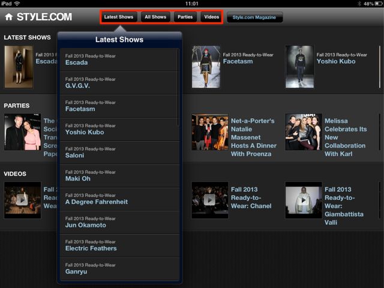Open Fall 2013 Ready-to-Wear: Chanel link
This screenshot has width=384, height=288.
[x=251, y=197]
